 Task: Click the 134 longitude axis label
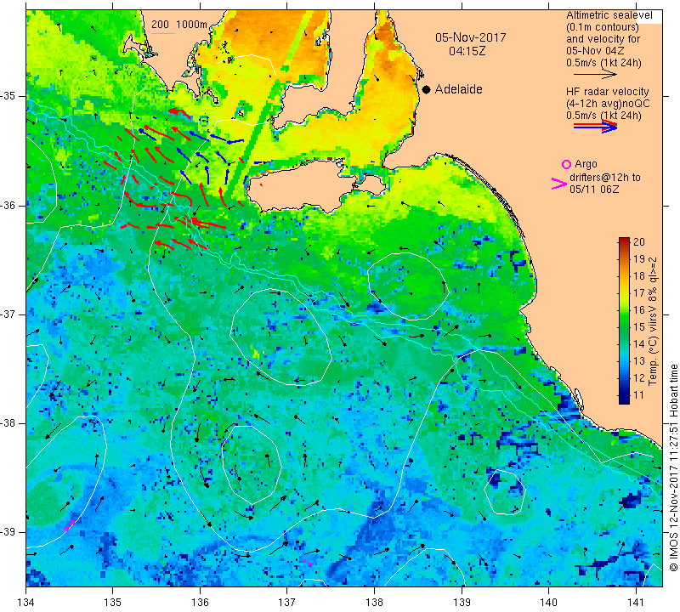(26, 603)
